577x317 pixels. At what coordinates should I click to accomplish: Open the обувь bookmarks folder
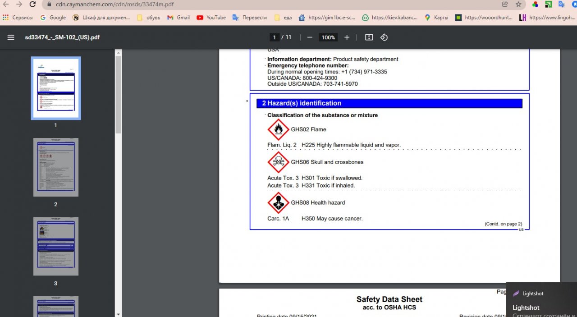point(148,18)
